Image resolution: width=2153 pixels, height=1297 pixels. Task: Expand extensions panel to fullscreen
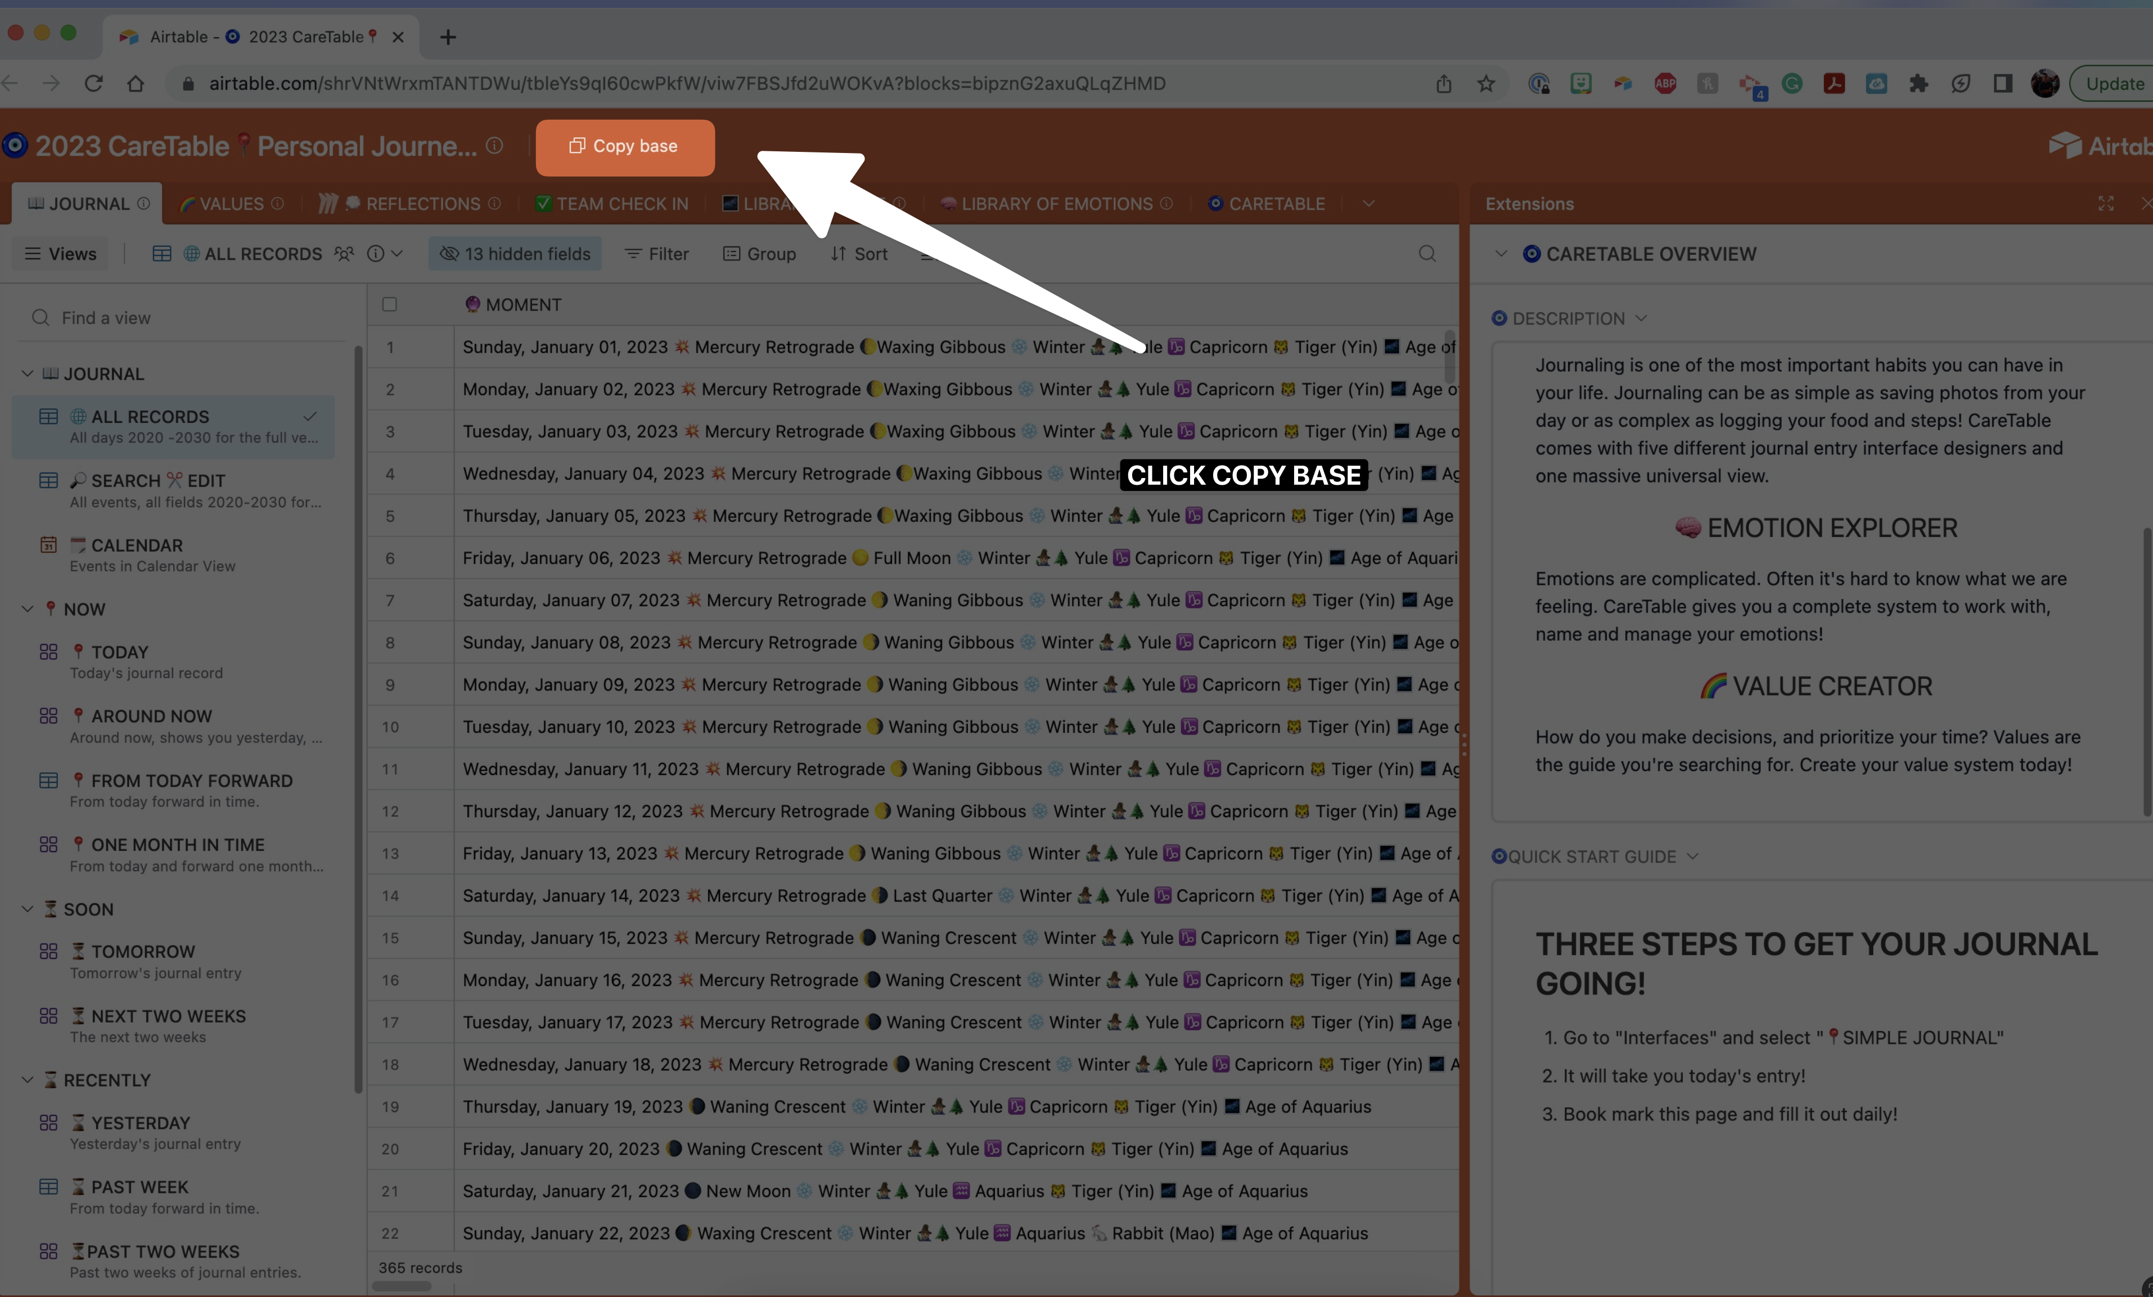2106,204
